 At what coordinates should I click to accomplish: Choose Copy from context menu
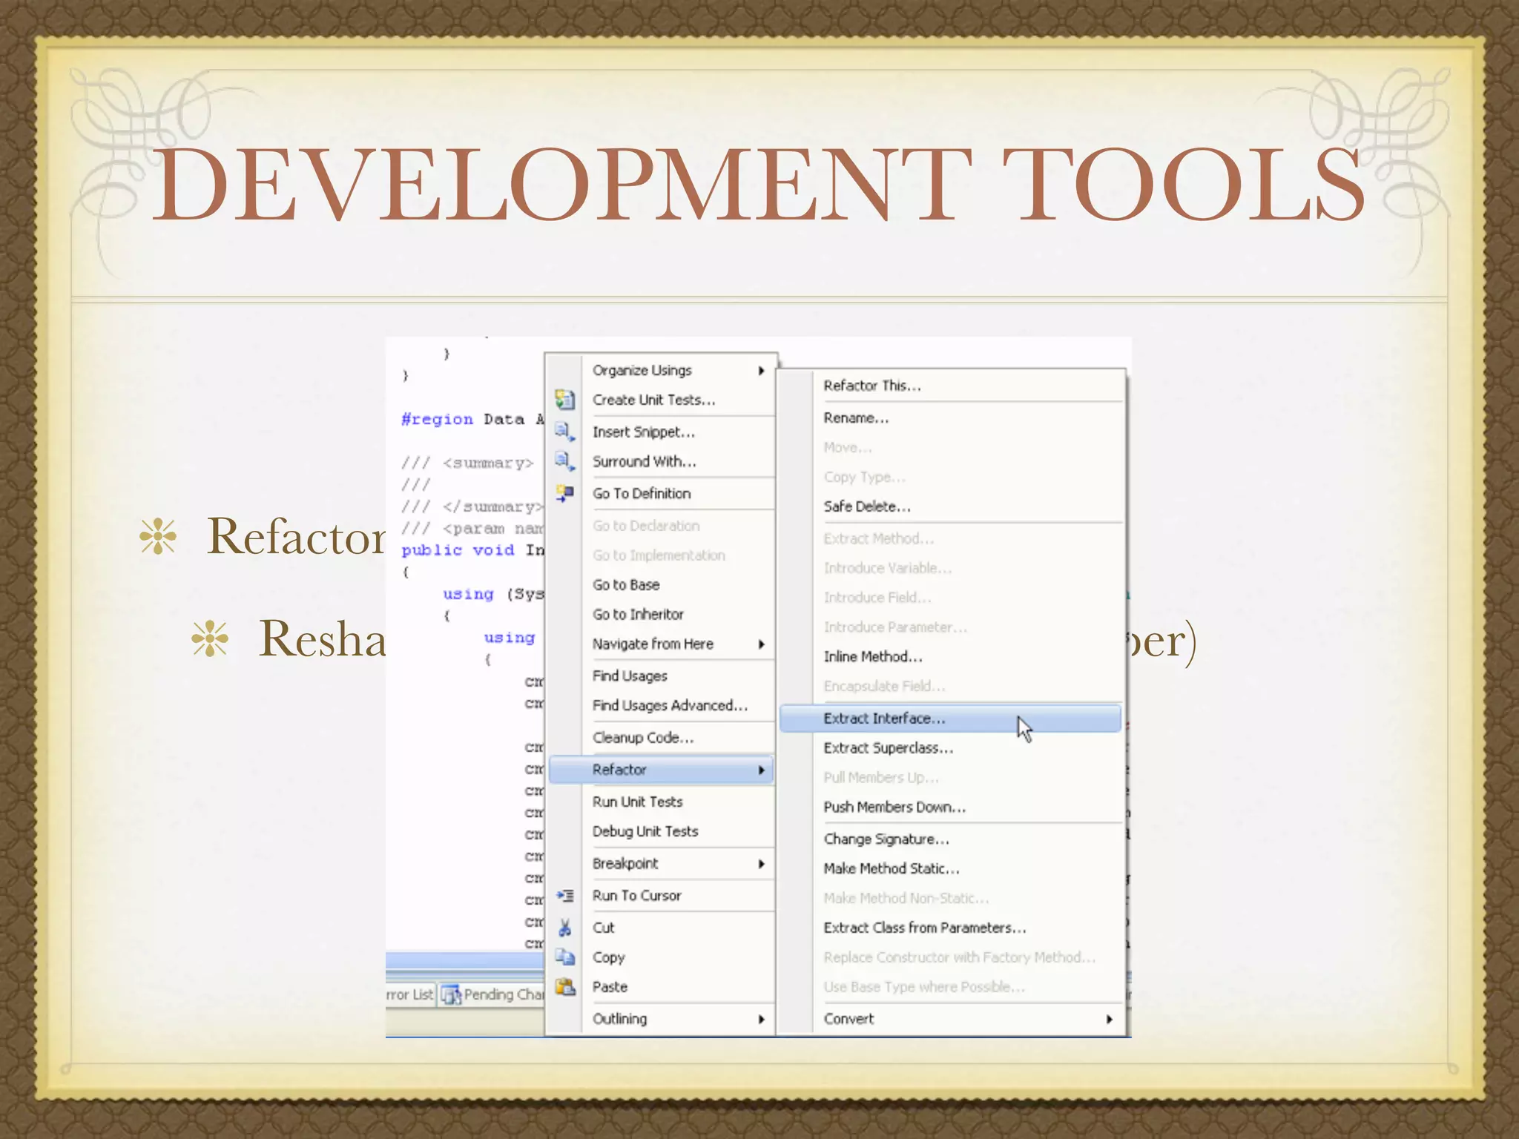pos(661,957)
